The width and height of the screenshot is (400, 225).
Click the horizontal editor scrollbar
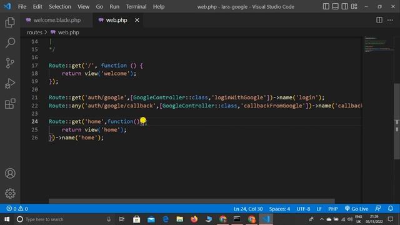[x=192, y=201]
